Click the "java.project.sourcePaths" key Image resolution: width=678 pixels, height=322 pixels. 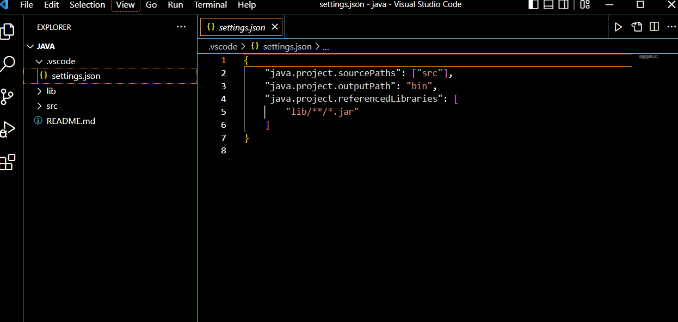(x=333, y=73)
